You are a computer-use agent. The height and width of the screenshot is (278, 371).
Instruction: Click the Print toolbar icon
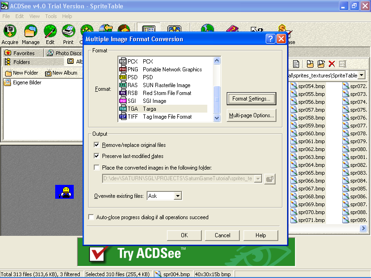point(68,34)
